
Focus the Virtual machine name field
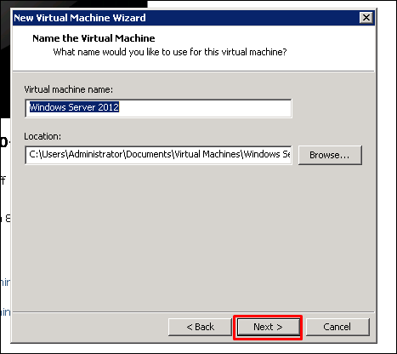point(158,108)
